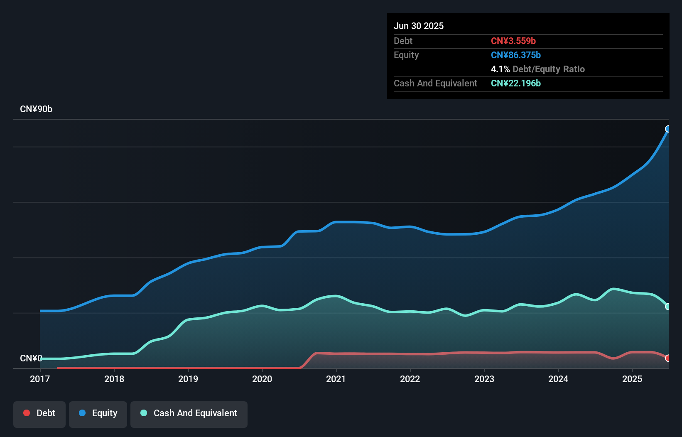Image resolution: width=682 pixels, height=437 pixels.
Task: Select the teal Cash endpoint marker on chart
Action: [x=668, y=307]
